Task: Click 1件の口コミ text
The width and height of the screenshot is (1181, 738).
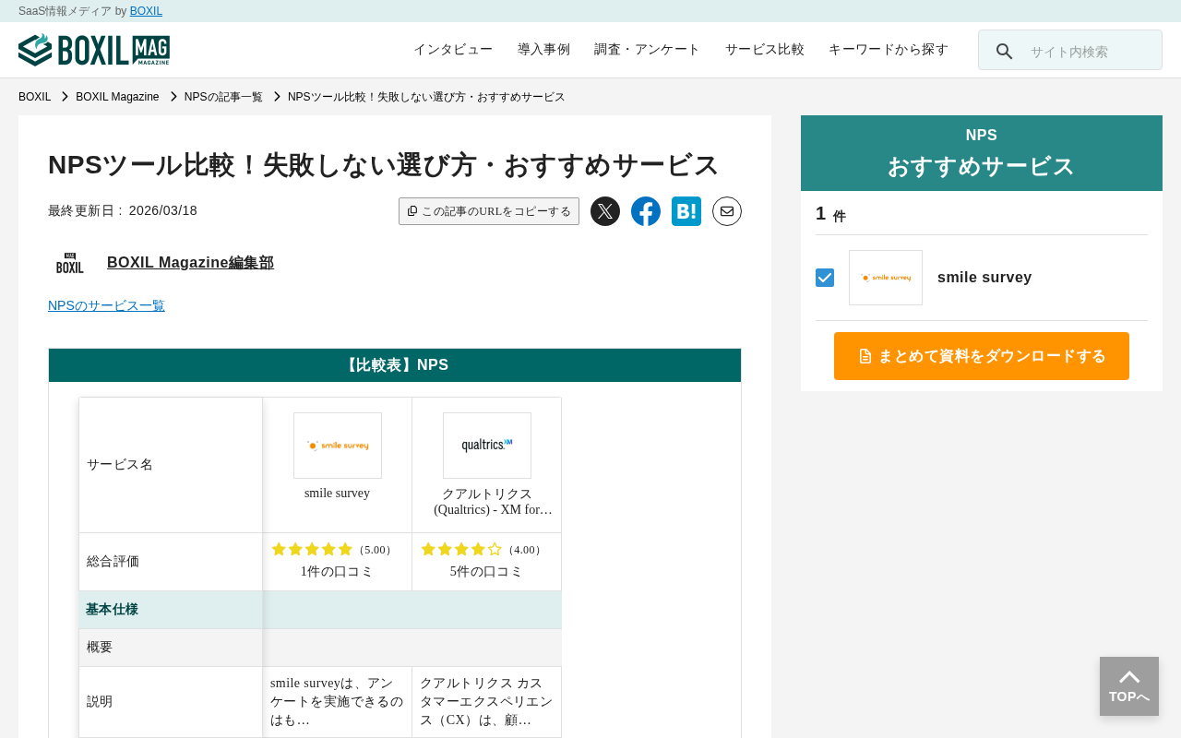Action: coord(337,572)
